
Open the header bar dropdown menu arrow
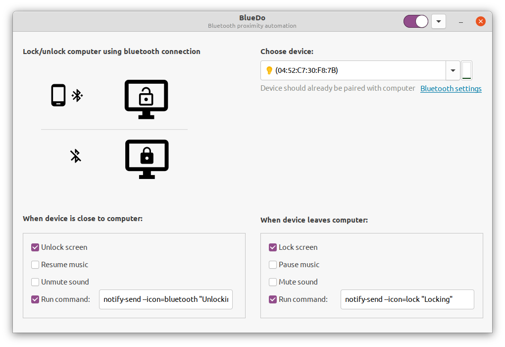click(438, 22)
